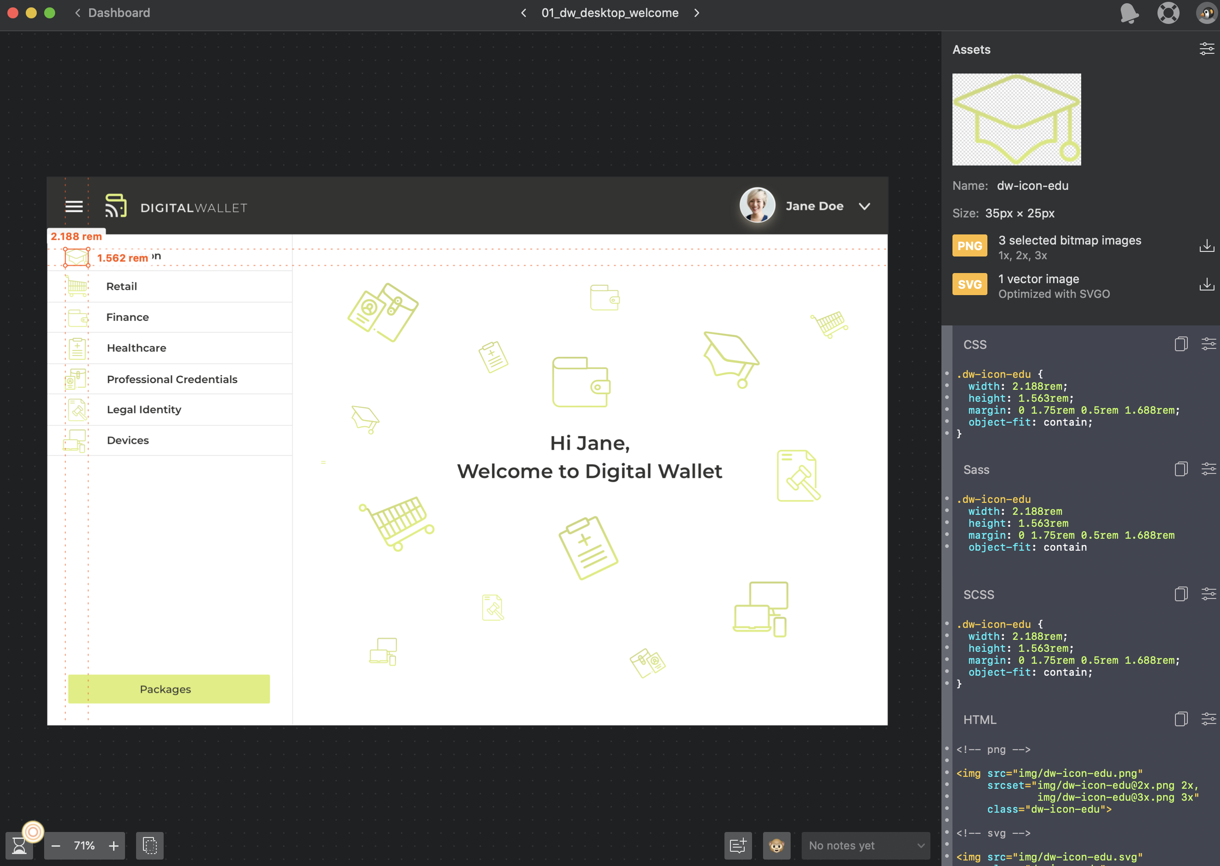1220x866 pixels.
Task: Go to next artboard with right chevron
Action: click(x=696, y=13)
